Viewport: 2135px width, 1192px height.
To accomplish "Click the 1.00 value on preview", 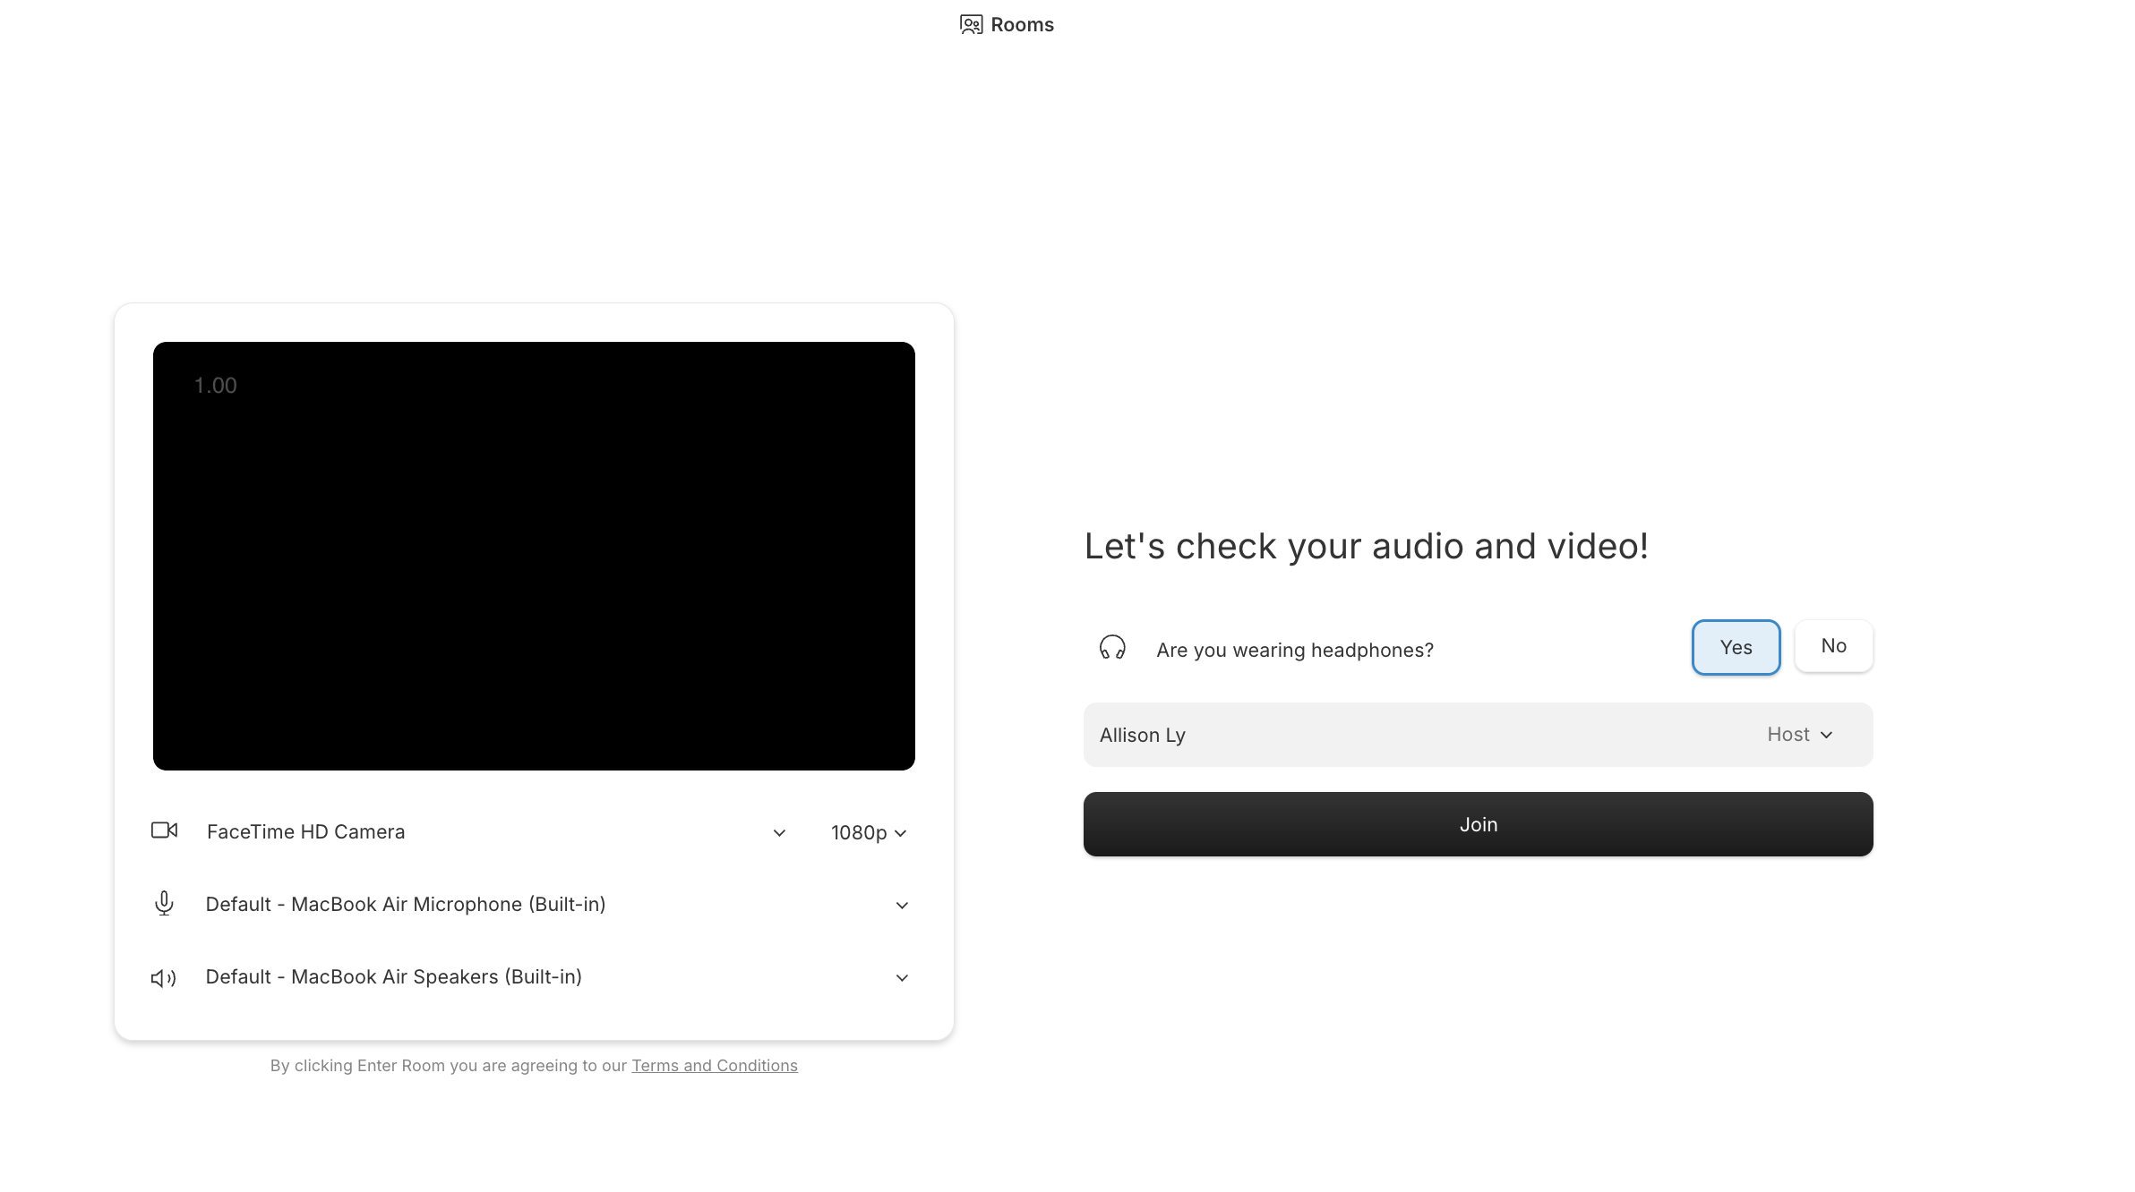I will 216,386.
